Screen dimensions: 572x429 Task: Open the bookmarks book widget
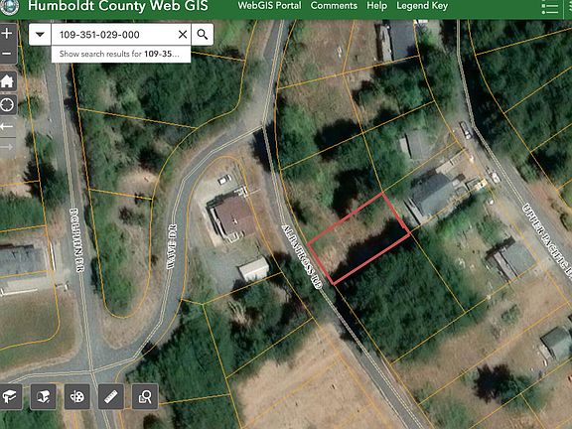[x=10, y=396]
